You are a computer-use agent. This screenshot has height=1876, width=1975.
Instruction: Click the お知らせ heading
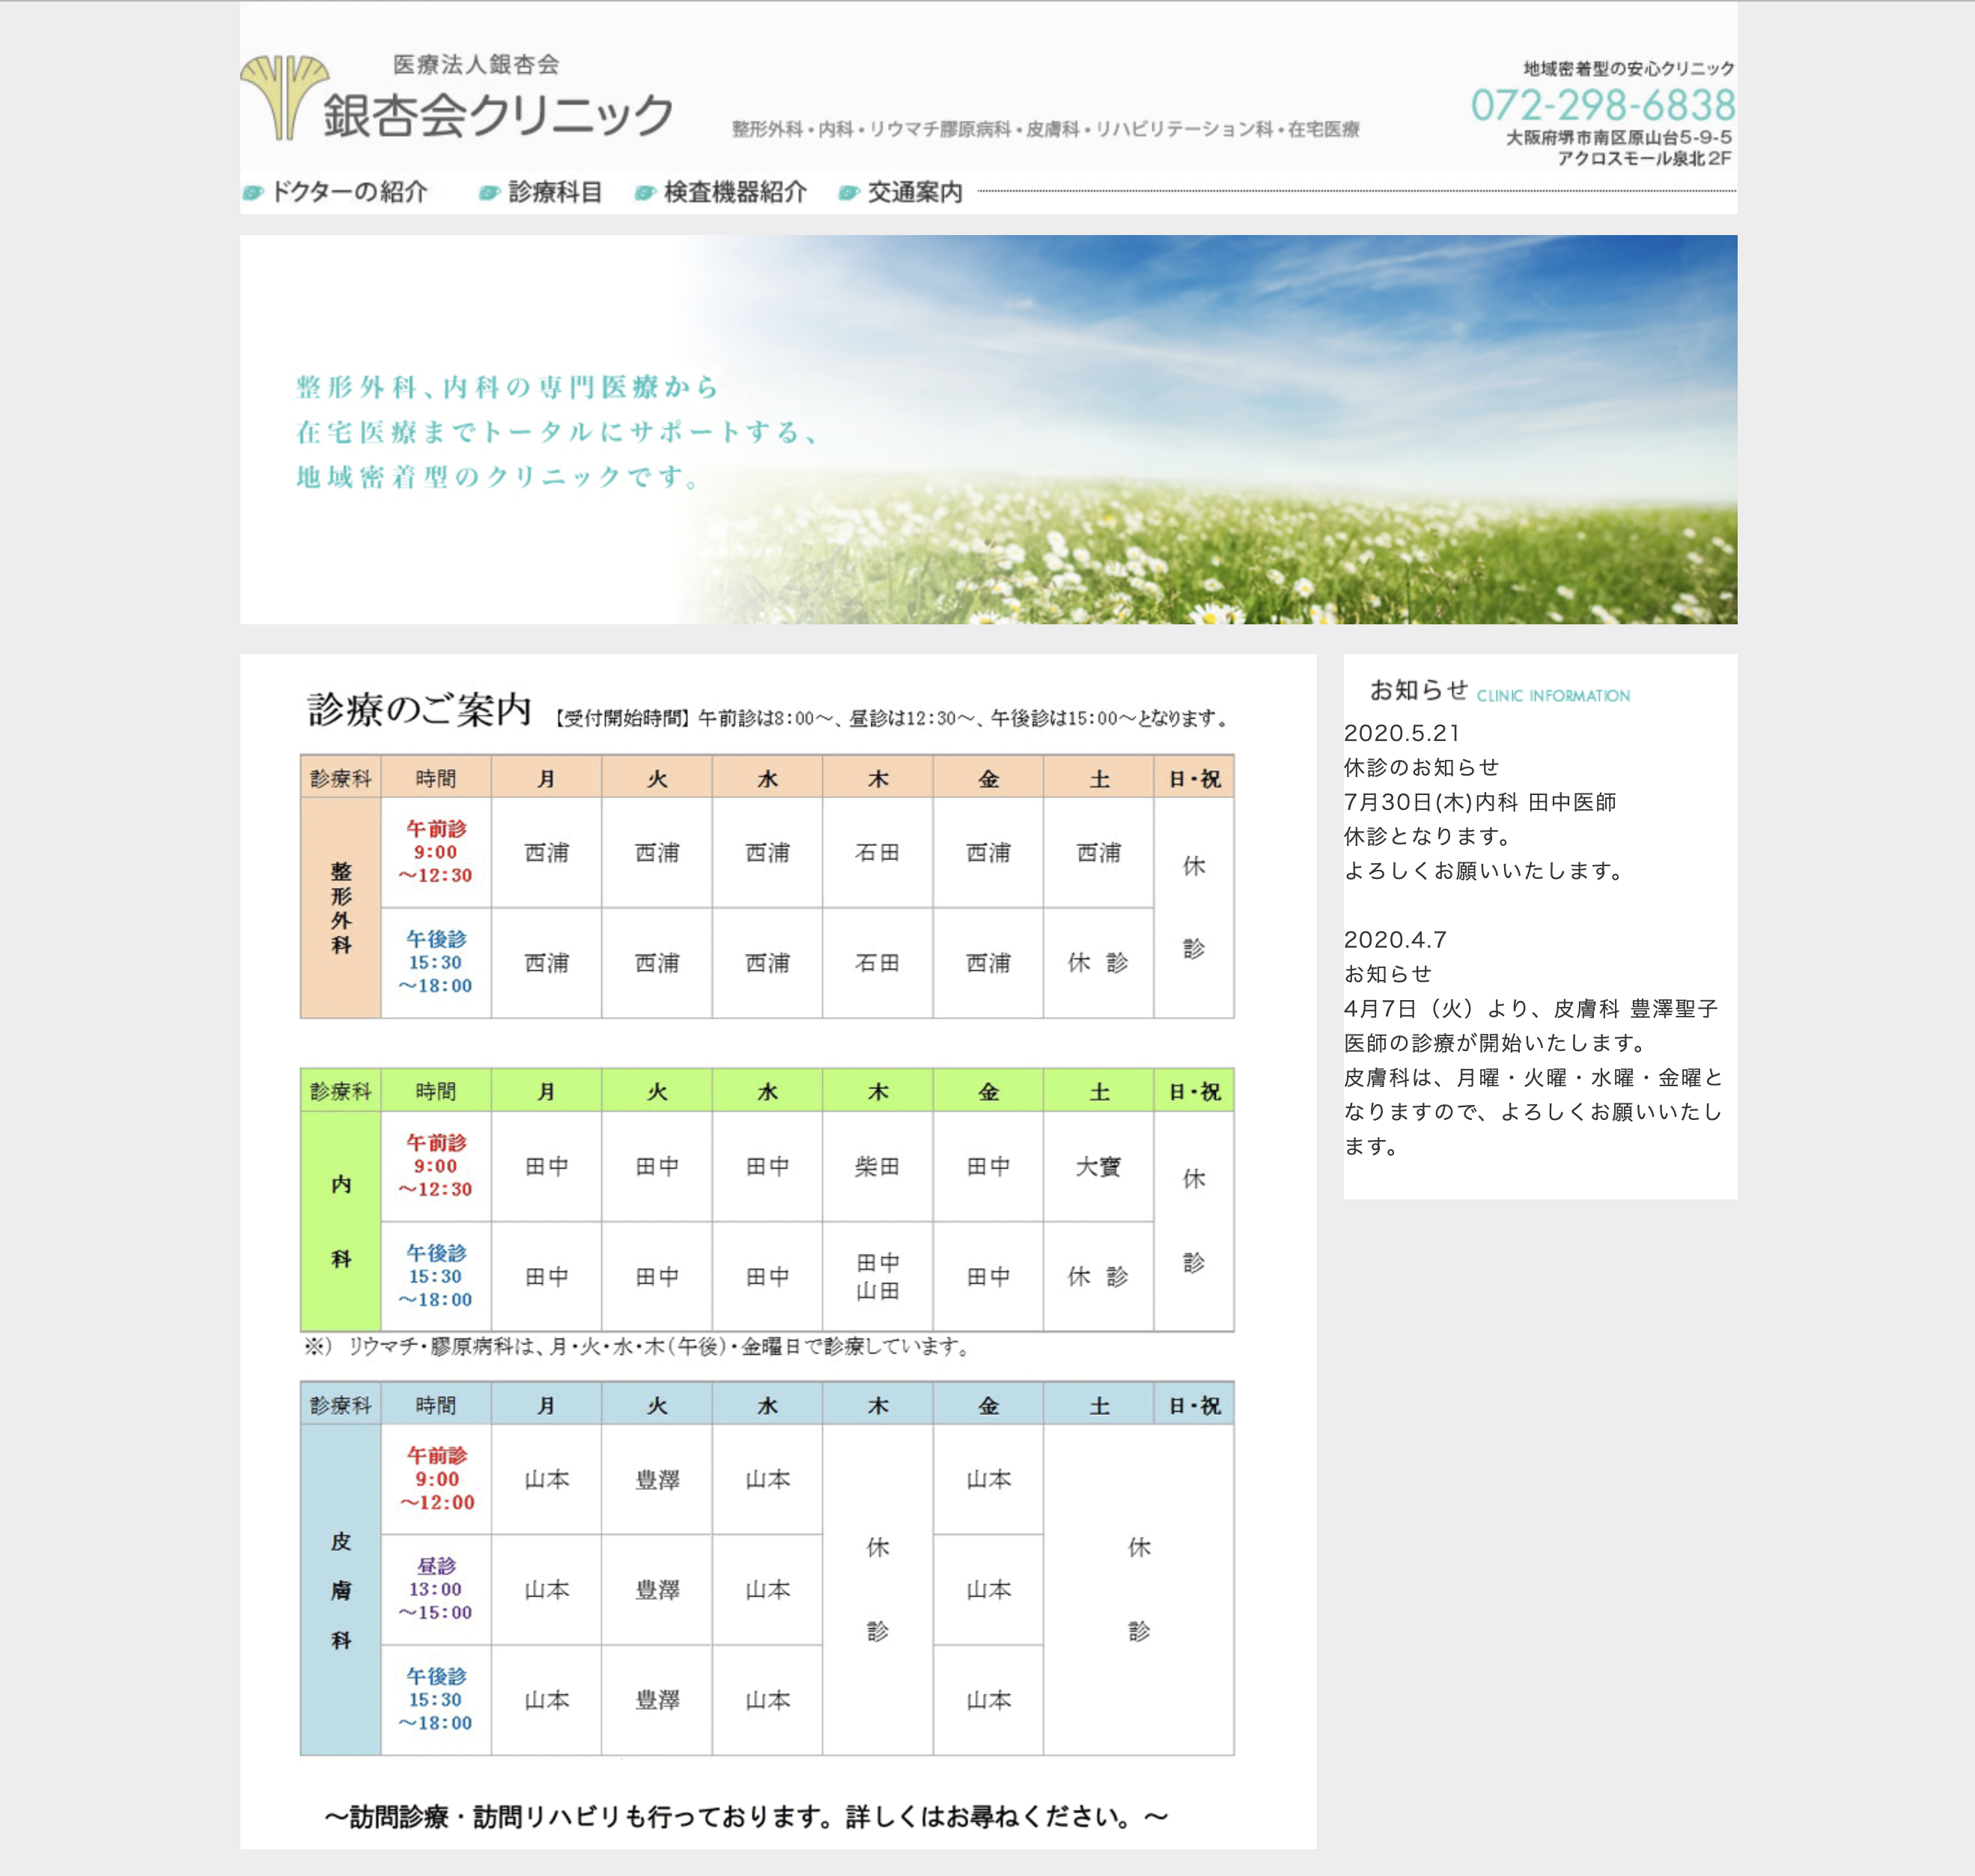pos(1419,690)
